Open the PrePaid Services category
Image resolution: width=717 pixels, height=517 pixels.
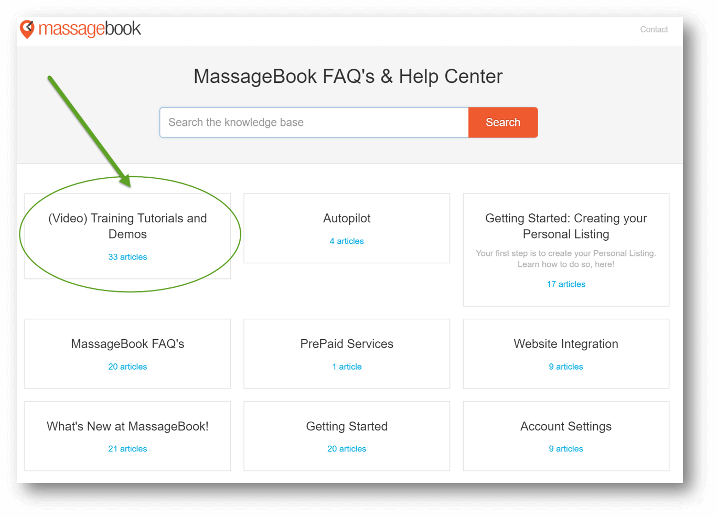(347, 344)
